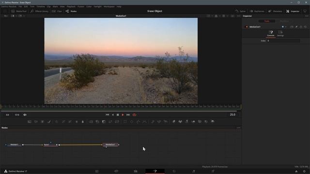Open the Controls tab in Inspector
The width and height of the screenshot is (310, 174).
point(271,33)
